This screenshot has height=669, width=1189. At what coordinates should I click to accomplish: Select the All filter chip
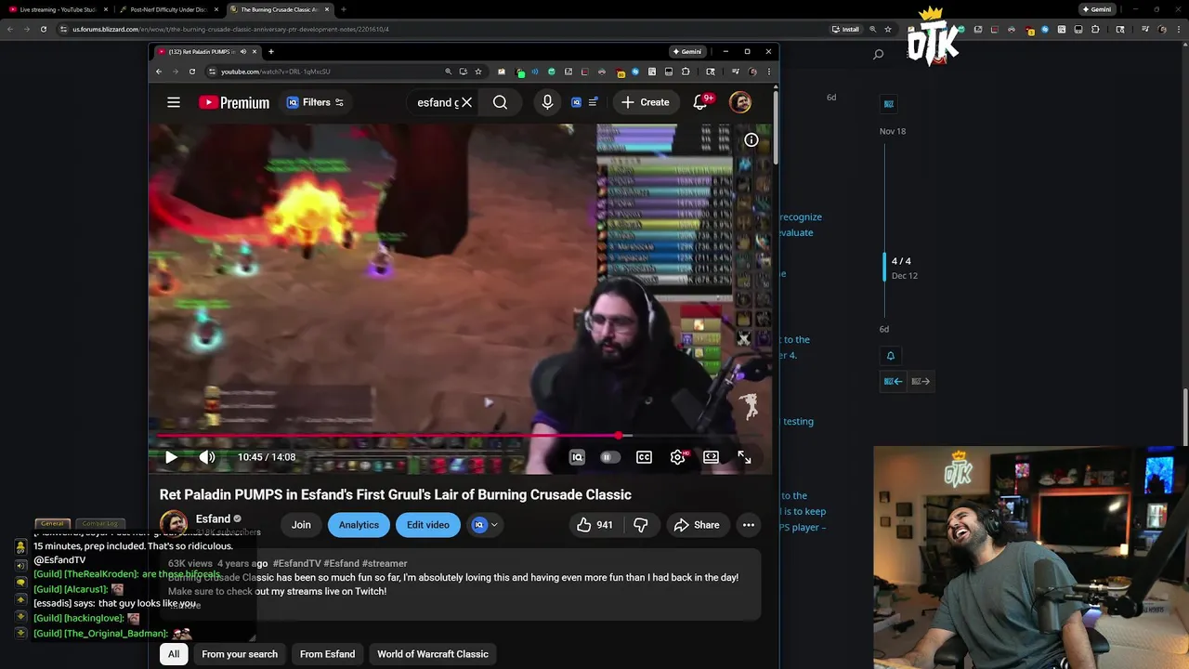(174, 654)
